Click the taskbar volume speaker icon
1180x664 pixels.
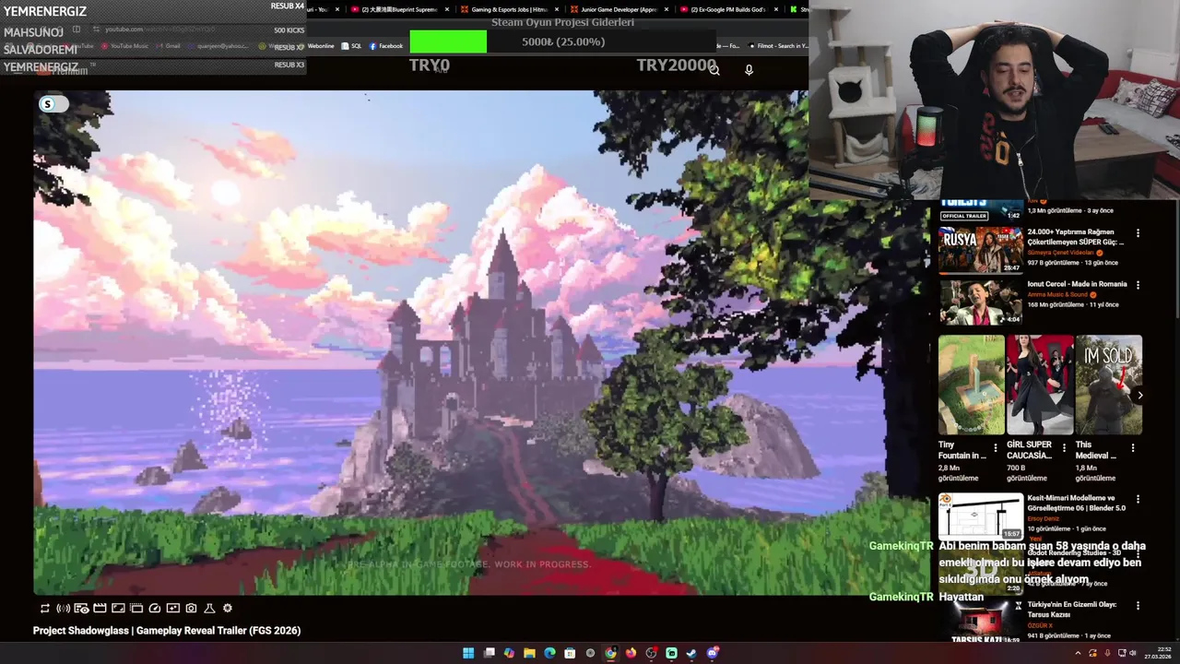point(1133,653)
